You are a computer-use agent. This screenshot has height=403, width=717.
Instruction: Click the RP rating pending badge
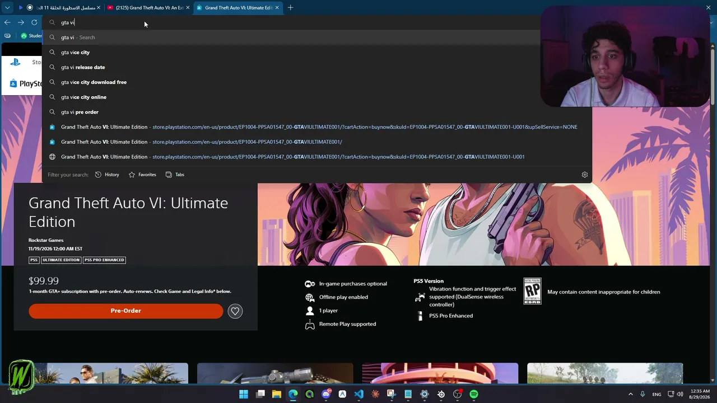coord(532,291)
